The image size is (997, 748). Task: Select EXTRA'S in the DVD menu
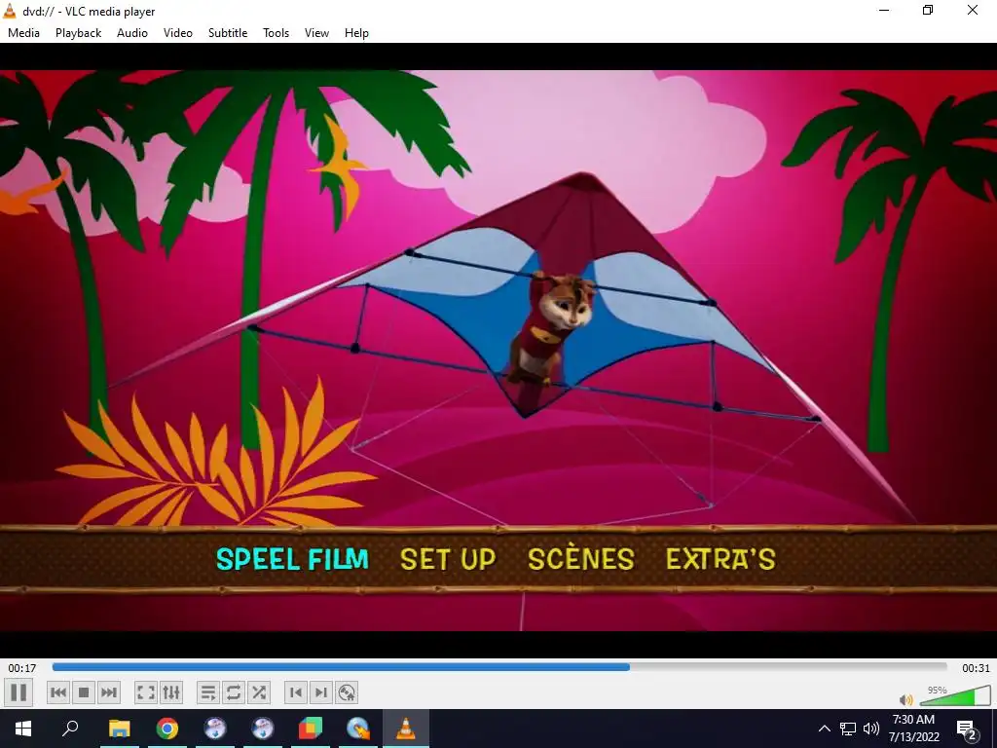(720, 559)
